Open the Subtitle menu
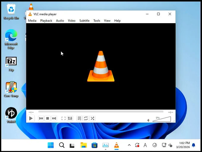 [x=84, y=21]
